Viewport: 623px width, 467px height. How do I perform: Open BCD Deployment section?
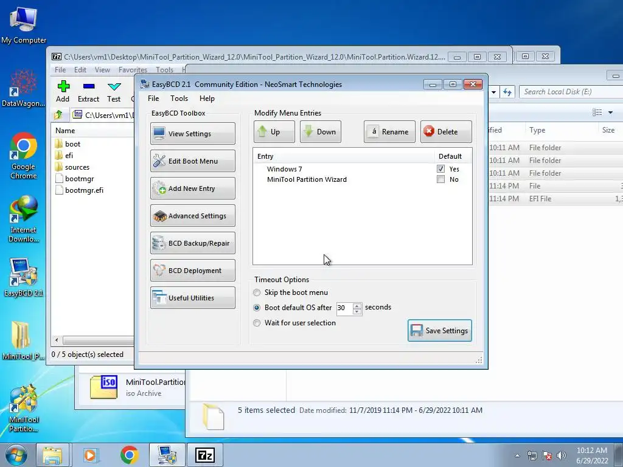(193, 271)
